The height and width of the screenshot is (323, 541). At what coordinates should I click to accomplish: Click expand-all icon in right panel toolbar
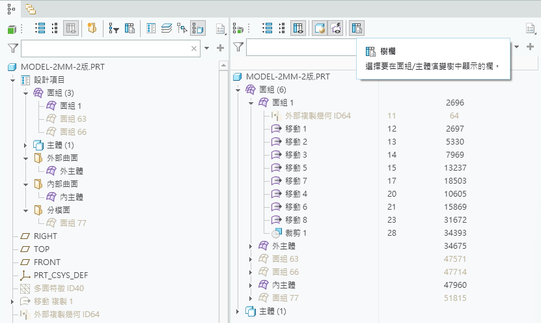268,28
